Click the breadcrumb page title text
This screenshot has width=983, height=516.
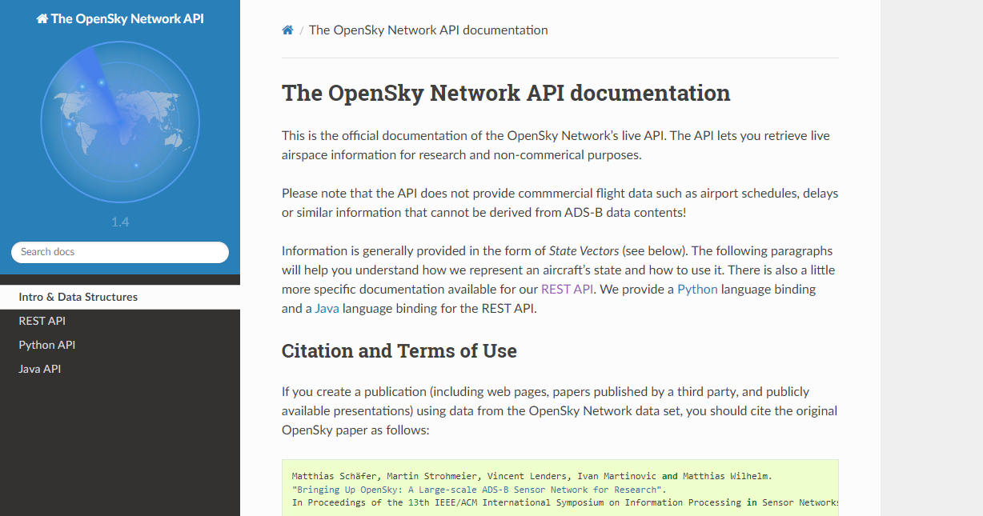click(x=428, y=30)
